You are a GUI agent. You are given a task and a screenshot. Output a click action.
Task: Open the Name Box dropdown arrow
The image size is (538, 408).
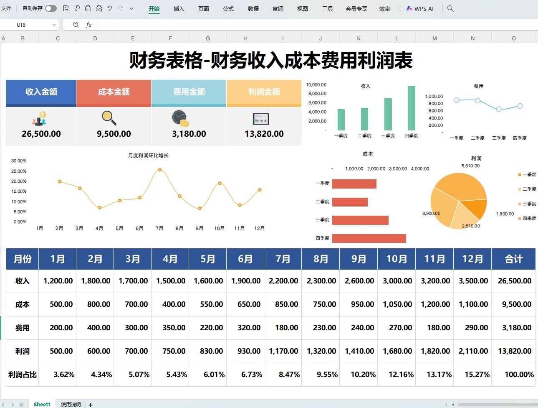(x=54, y=25)
